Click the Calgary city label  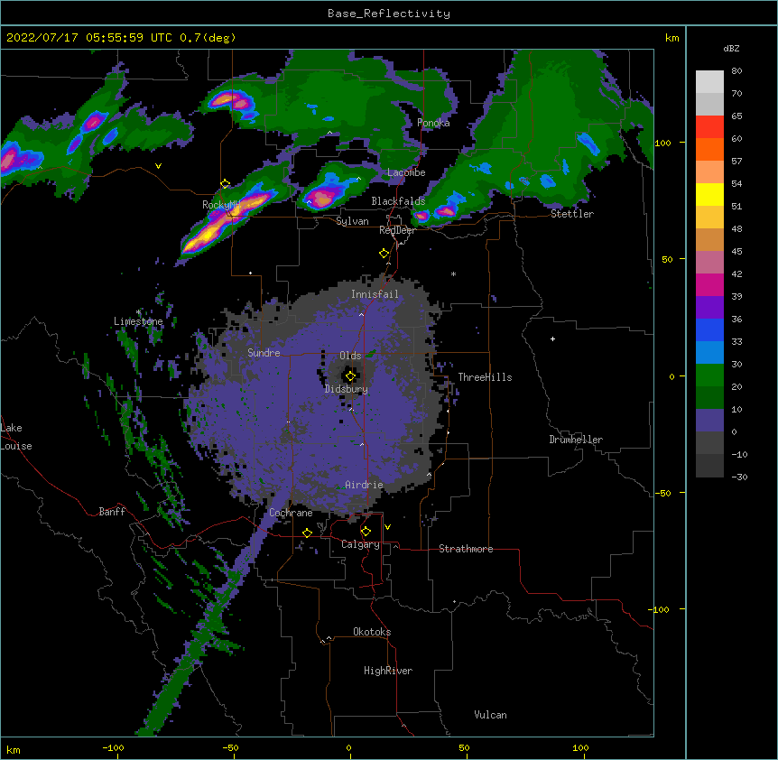(360, 544)
